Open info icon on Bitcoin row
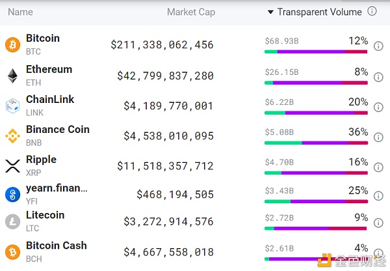This screenshot has width=390, height=271. point(378,46)
